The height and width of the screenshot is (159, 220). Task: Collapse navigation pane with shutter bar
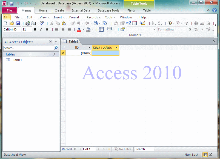point(56,42)
